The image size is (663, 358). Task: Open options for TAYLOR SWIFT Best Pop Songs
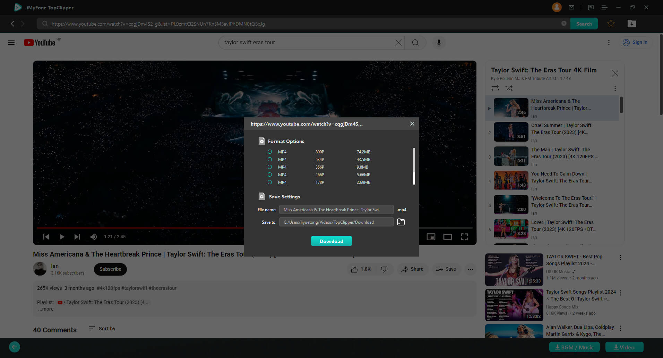[620, 258]
